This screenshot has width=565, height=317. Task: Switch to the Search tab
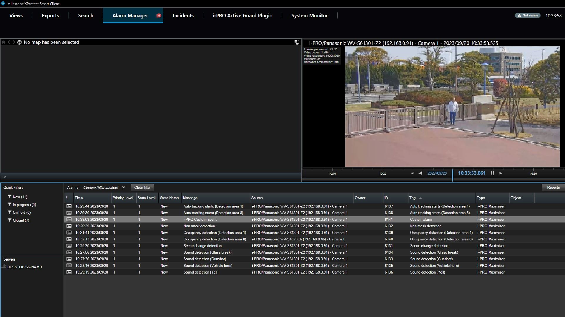(86, 16)
